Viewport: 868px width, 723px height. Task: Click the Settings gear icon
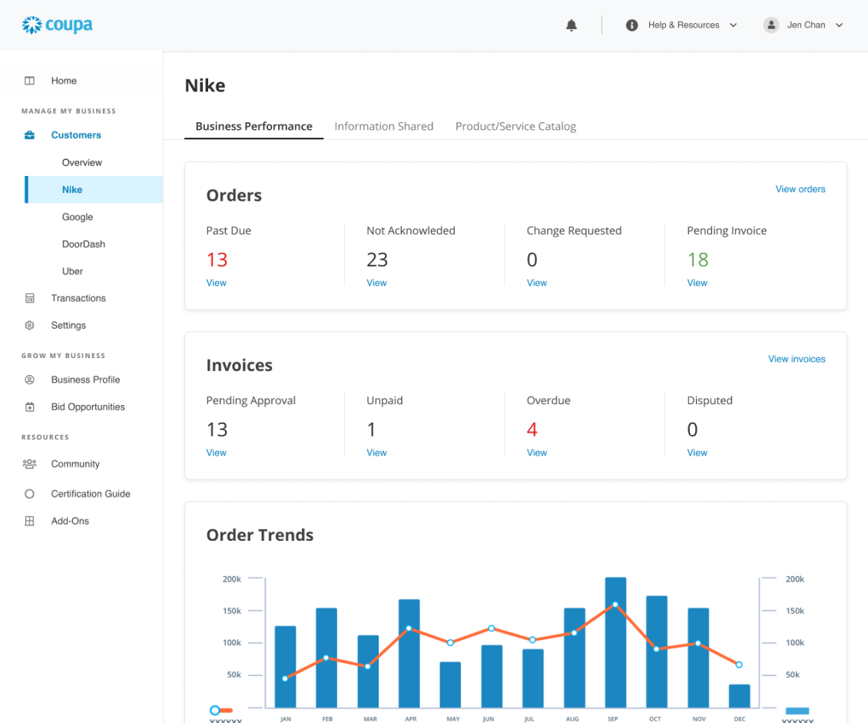tap(30, 326)
